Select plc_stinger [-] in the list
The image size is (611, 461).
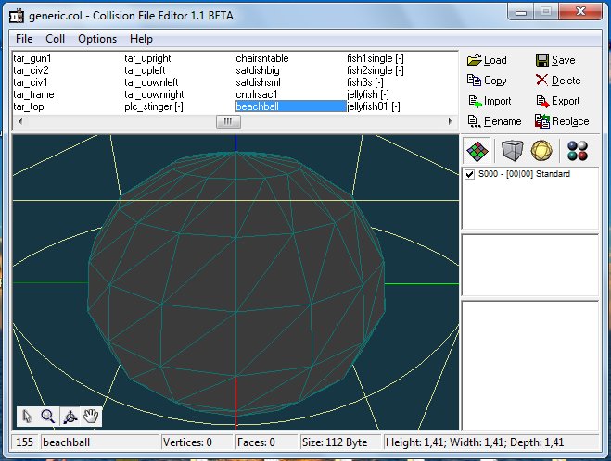tap(154, 106)
